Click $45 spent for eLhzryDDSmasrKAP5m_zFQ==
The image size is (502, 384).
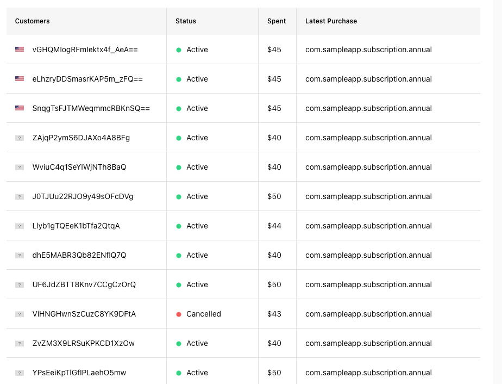274,79
